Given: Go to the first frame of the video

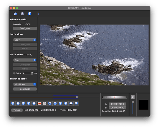Looking at the screenshot, I should pos(60,103).
